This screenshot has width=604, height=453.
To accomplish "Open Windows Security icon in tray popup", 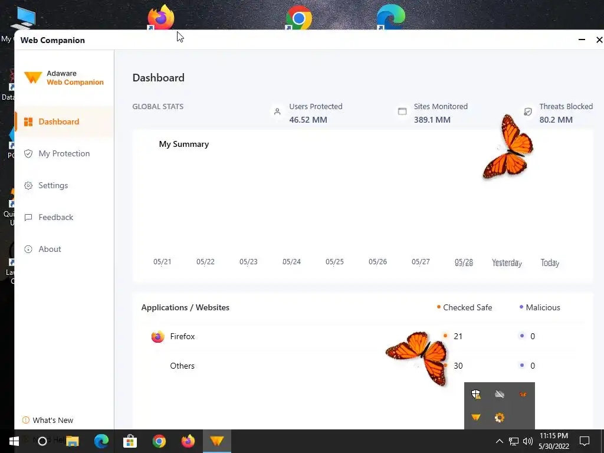I will pos(476,394).
